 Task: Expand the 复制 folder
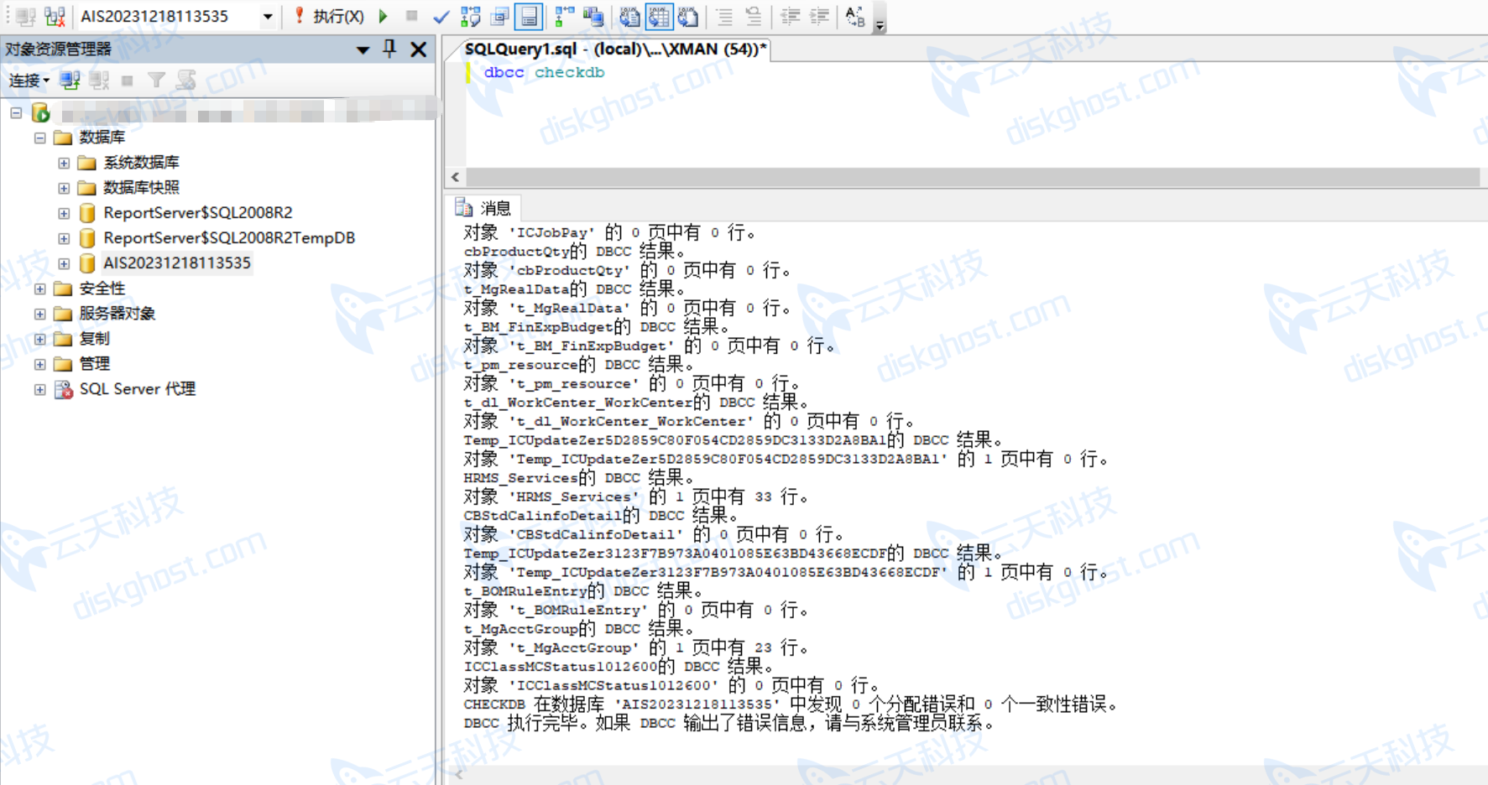[39, 339]
